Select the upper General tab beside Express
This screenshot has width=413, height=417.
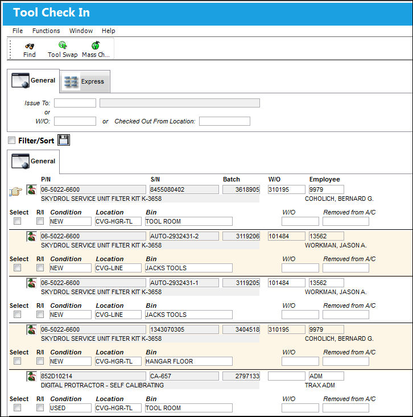tap(33, 81)
